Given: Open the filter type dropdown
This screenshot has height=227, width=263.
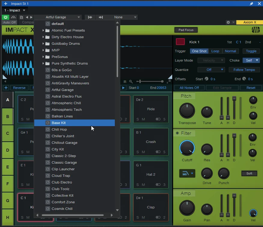Looking at the screenshot, I should point(187,174).
